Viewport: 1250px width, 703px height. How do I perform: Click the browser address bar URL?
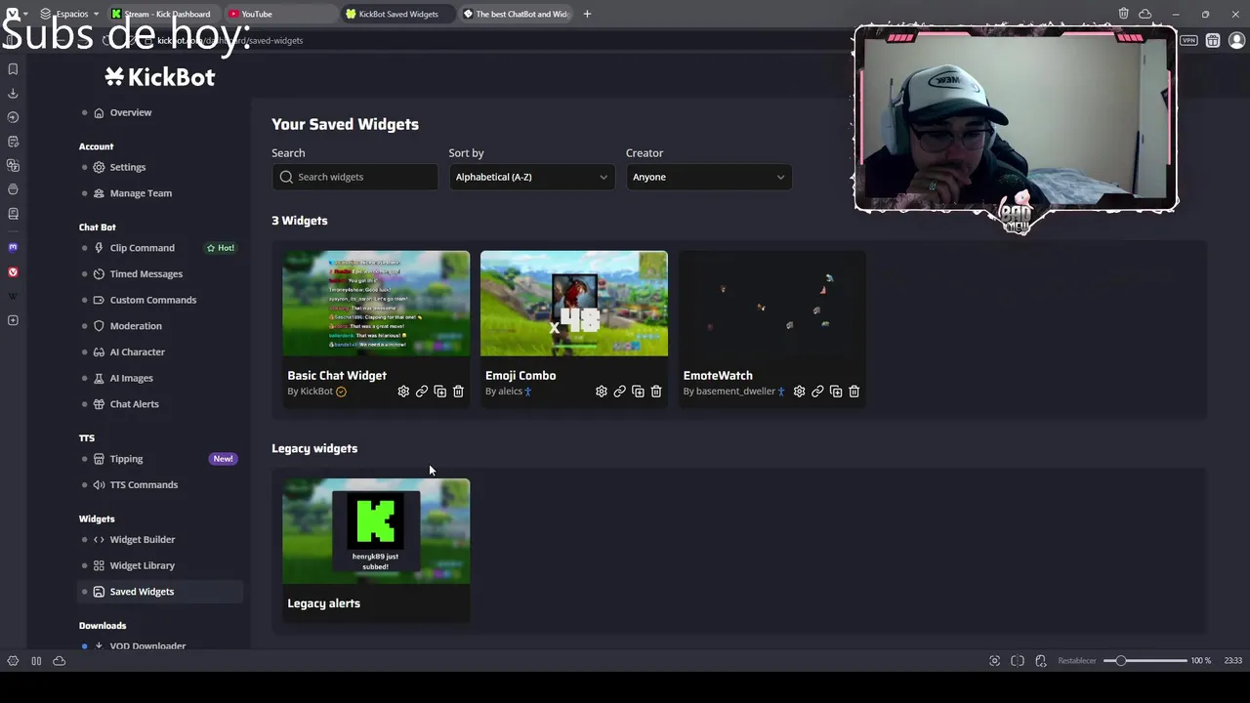pos(230,40)
